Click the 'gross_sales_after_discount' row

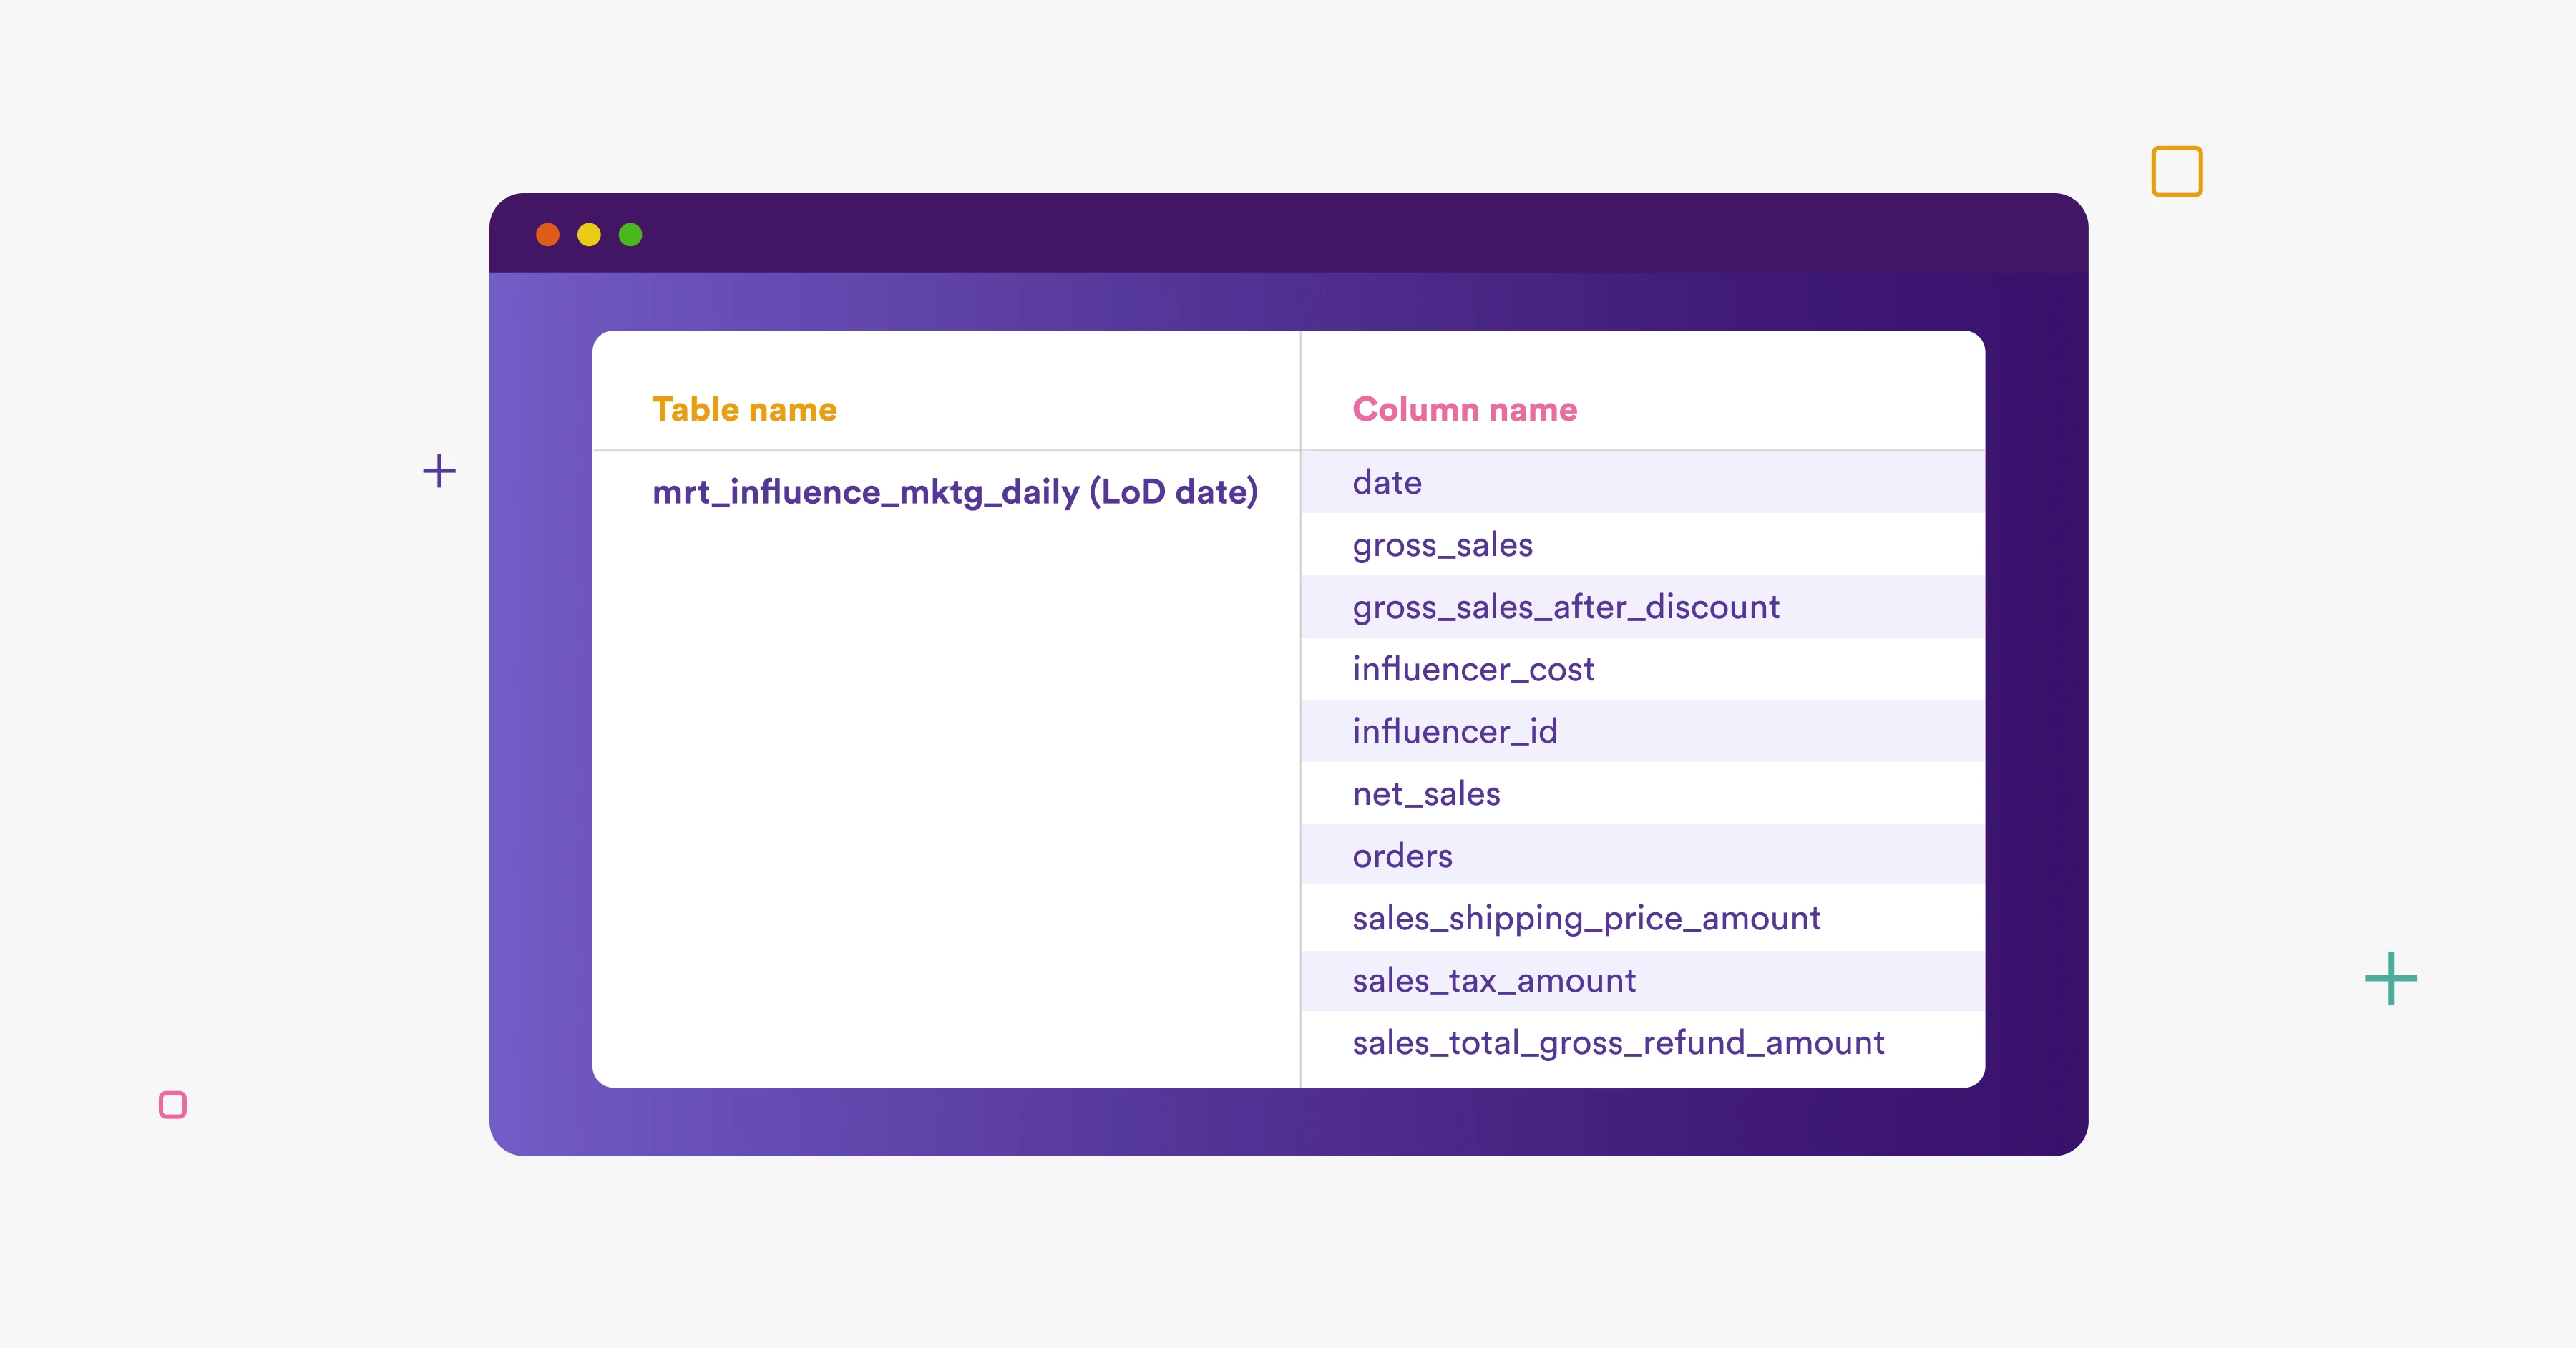click(x=1643, y=606)
